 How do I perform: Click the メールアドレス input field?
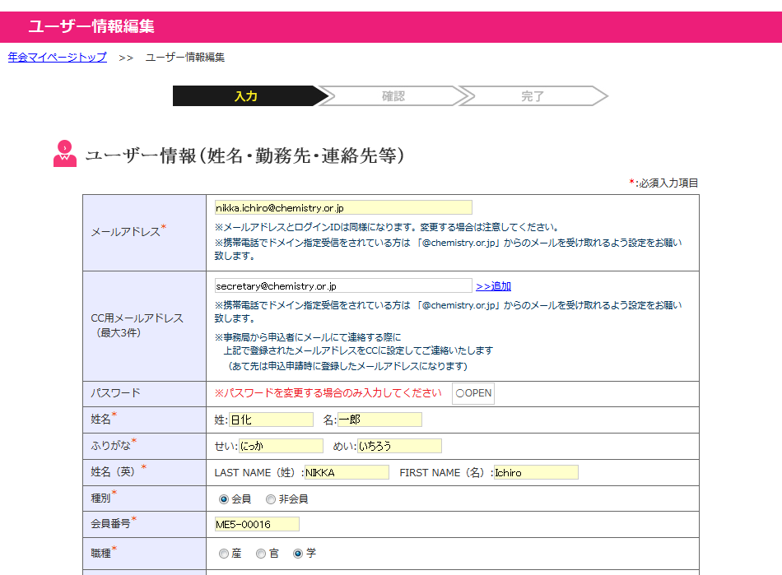pyautogui.click(x=343, y=207)
